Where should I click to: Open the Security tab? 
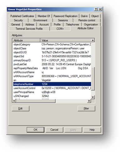(x=18, y=20)
